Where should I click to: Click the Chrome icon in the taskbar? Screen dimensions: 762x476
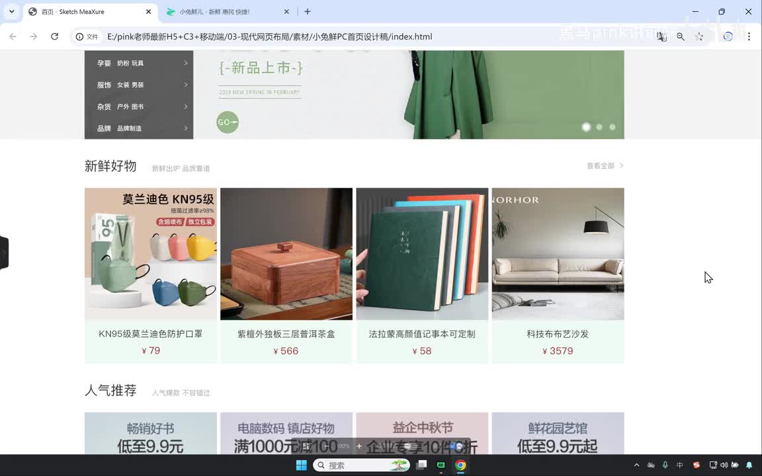460,465
